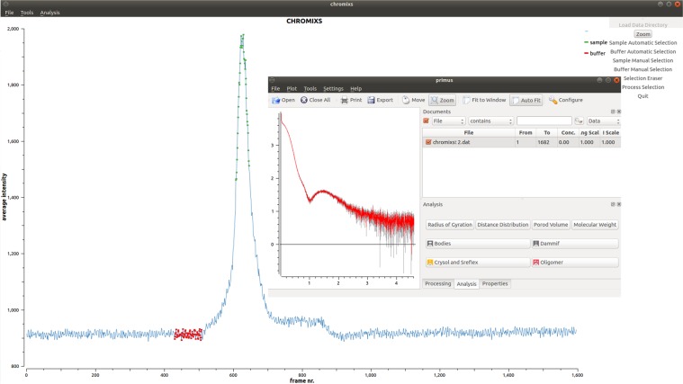Open chromixs File menu
The image size is (683, 384).
point(9,13)
